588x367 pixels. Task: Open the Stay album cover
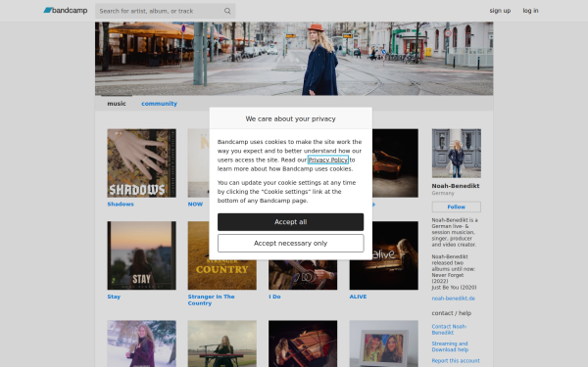tap(141, 255)
